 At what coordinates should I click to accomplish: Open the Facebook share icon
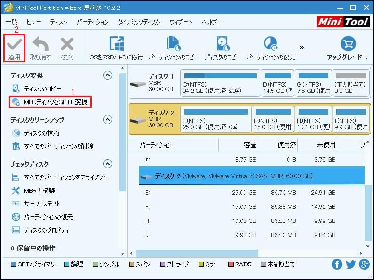click(337, 264)
